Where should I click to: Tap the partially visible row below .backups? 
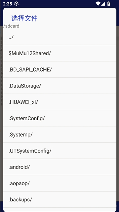(x=60, y=210)
